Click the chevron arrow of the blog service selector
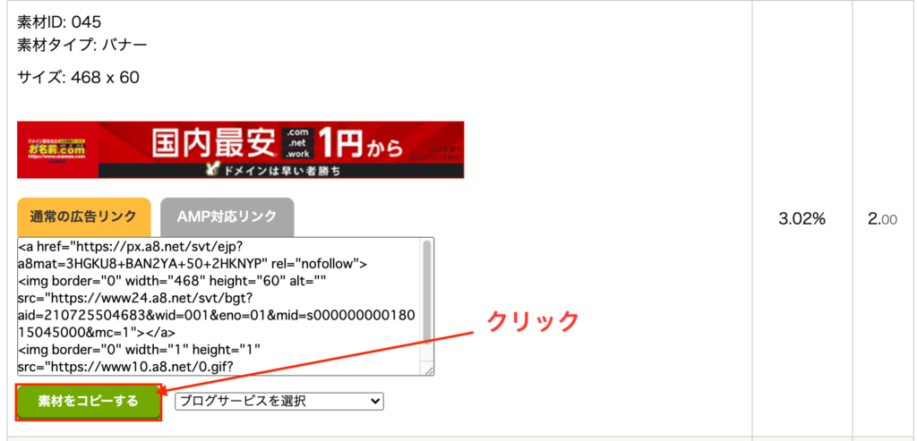 [375, 402]
